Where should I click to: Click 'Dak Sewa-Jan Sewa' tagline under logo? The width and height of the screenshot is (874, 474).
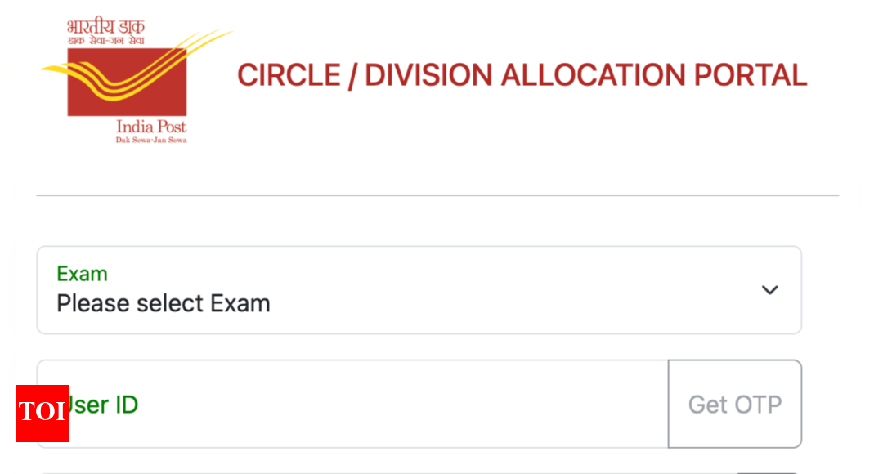tap(151, 140)
